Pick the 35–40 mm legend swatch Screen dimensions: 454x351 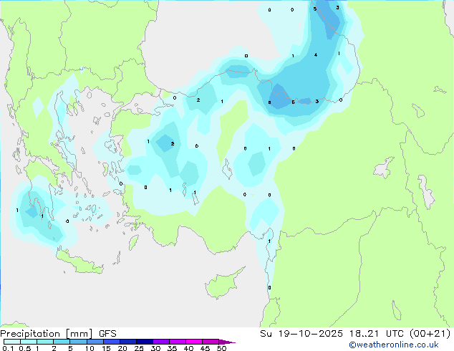tap(178, 342)
